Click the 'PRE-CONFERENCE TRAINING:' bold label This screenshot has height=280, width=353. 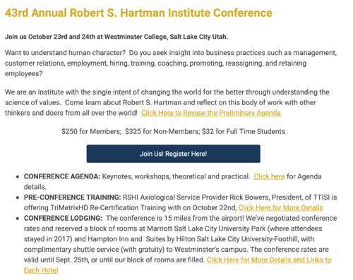click(73, 197)
